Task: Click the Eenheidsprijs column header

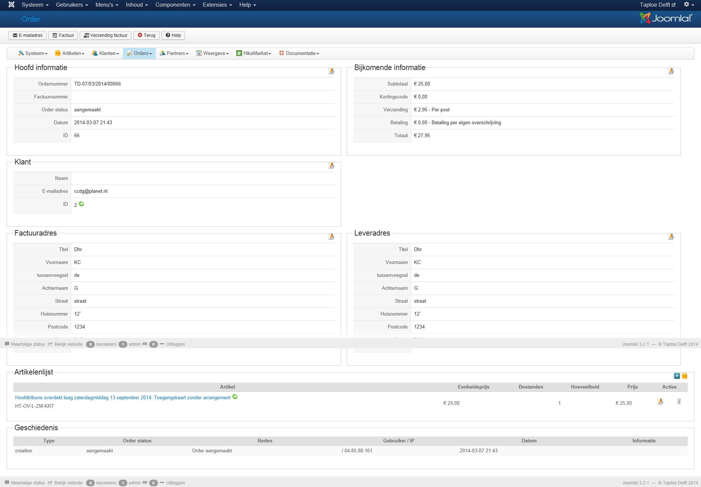Action: [474, 387]
